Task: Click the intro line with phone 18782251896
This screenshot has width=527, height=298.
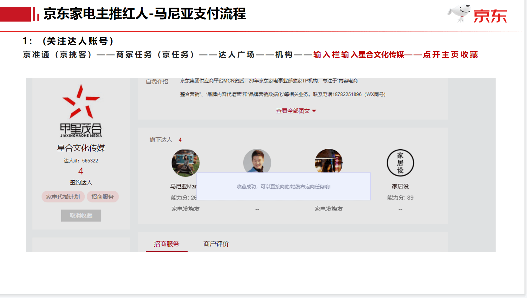Action: tap(283, 94)
